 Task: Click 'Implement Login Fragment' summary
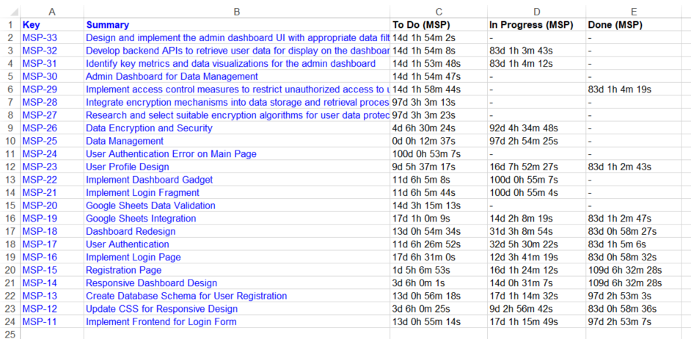[142, 193]
